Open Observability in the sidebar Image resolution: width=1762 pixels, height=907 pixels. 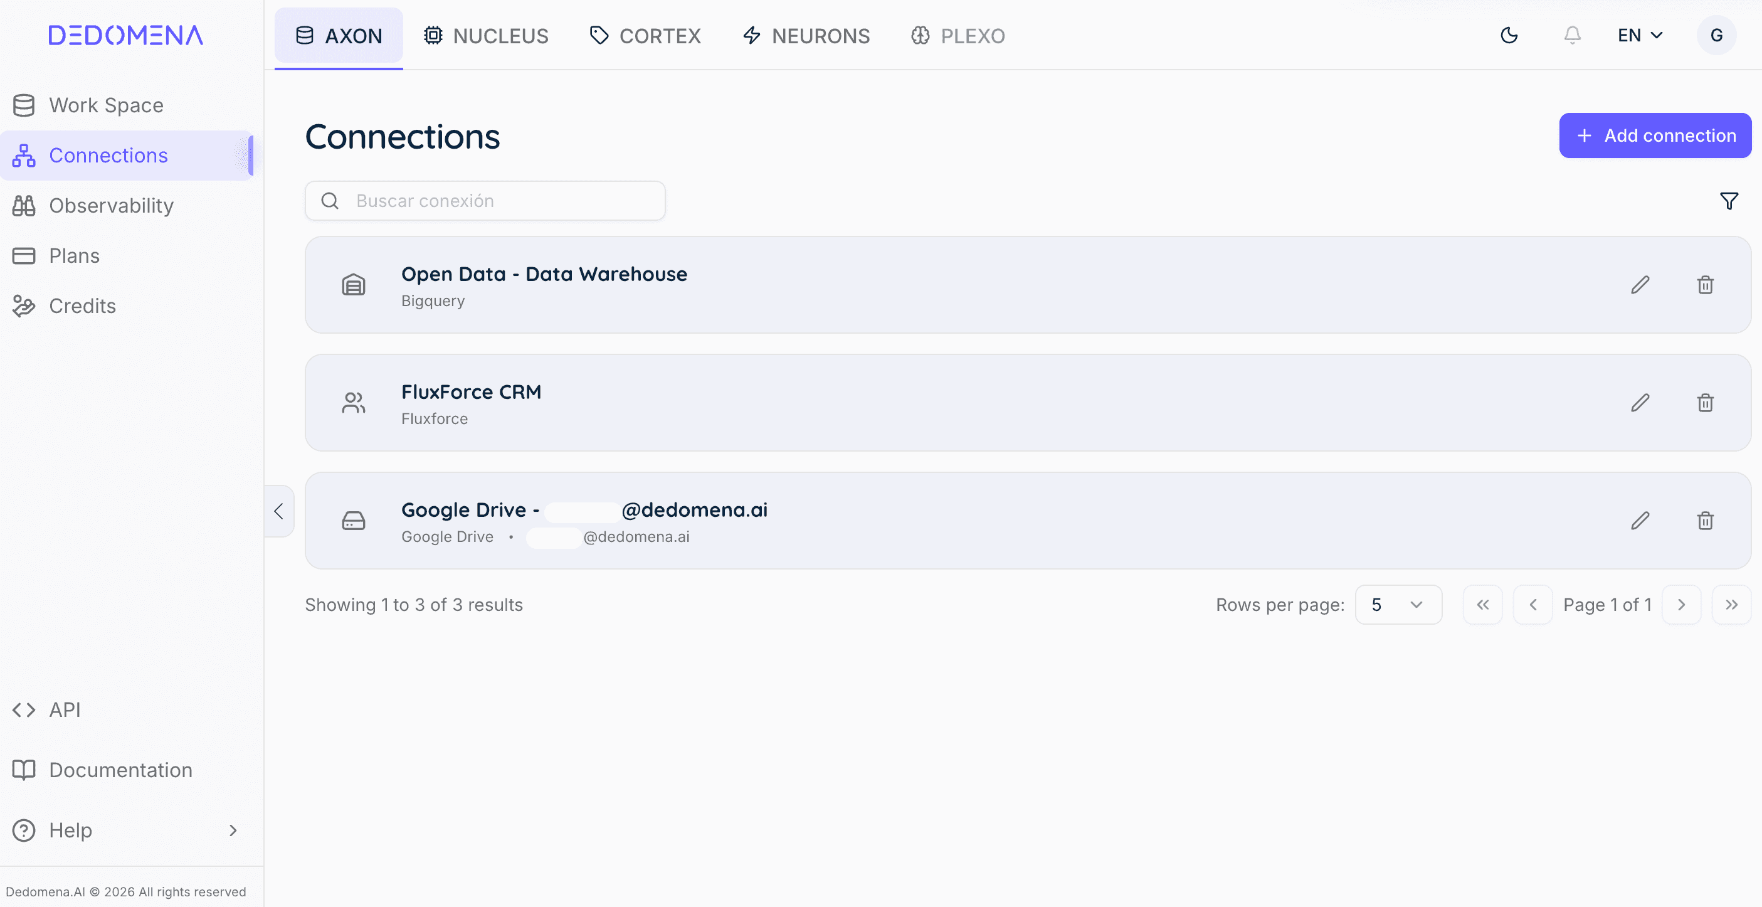(127, 205)
